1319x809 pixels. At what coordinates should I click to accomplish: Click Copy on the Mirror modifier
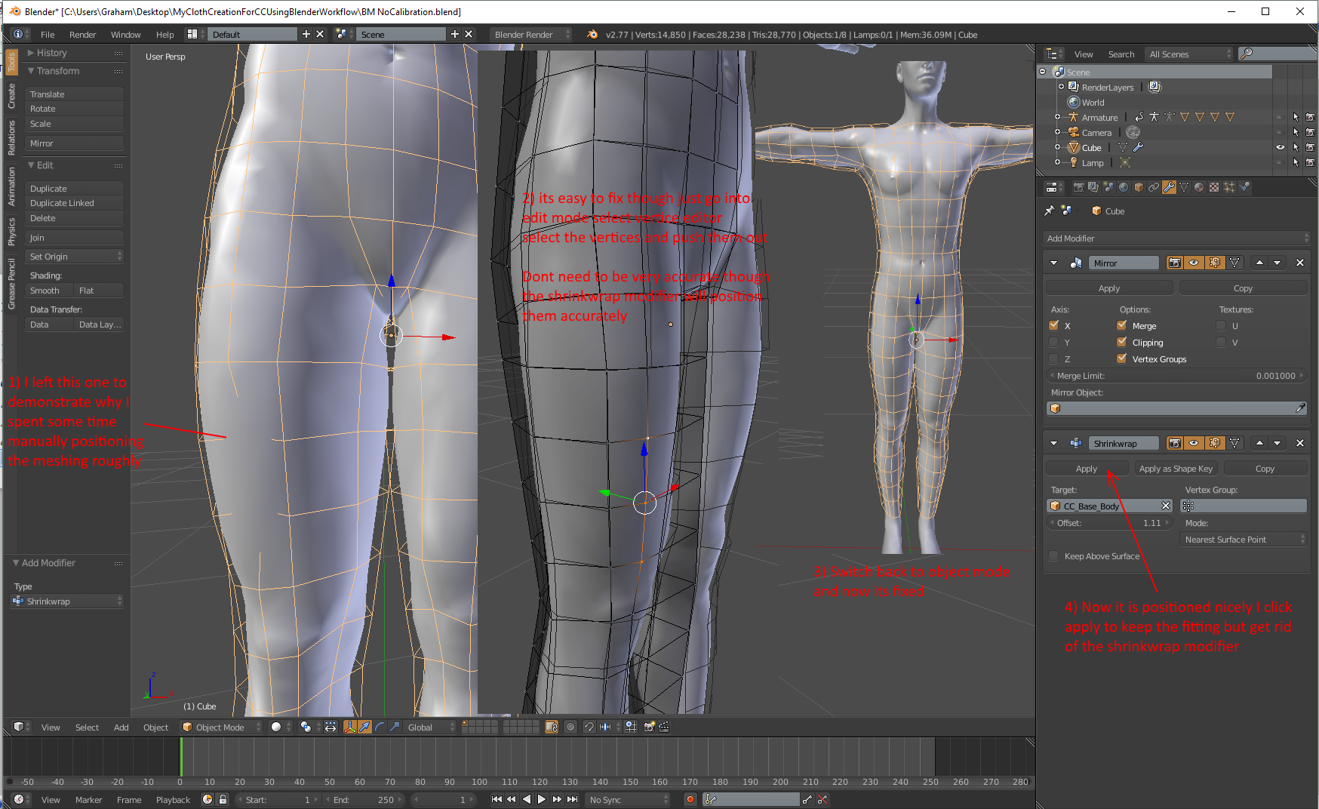click(1243, 288)
